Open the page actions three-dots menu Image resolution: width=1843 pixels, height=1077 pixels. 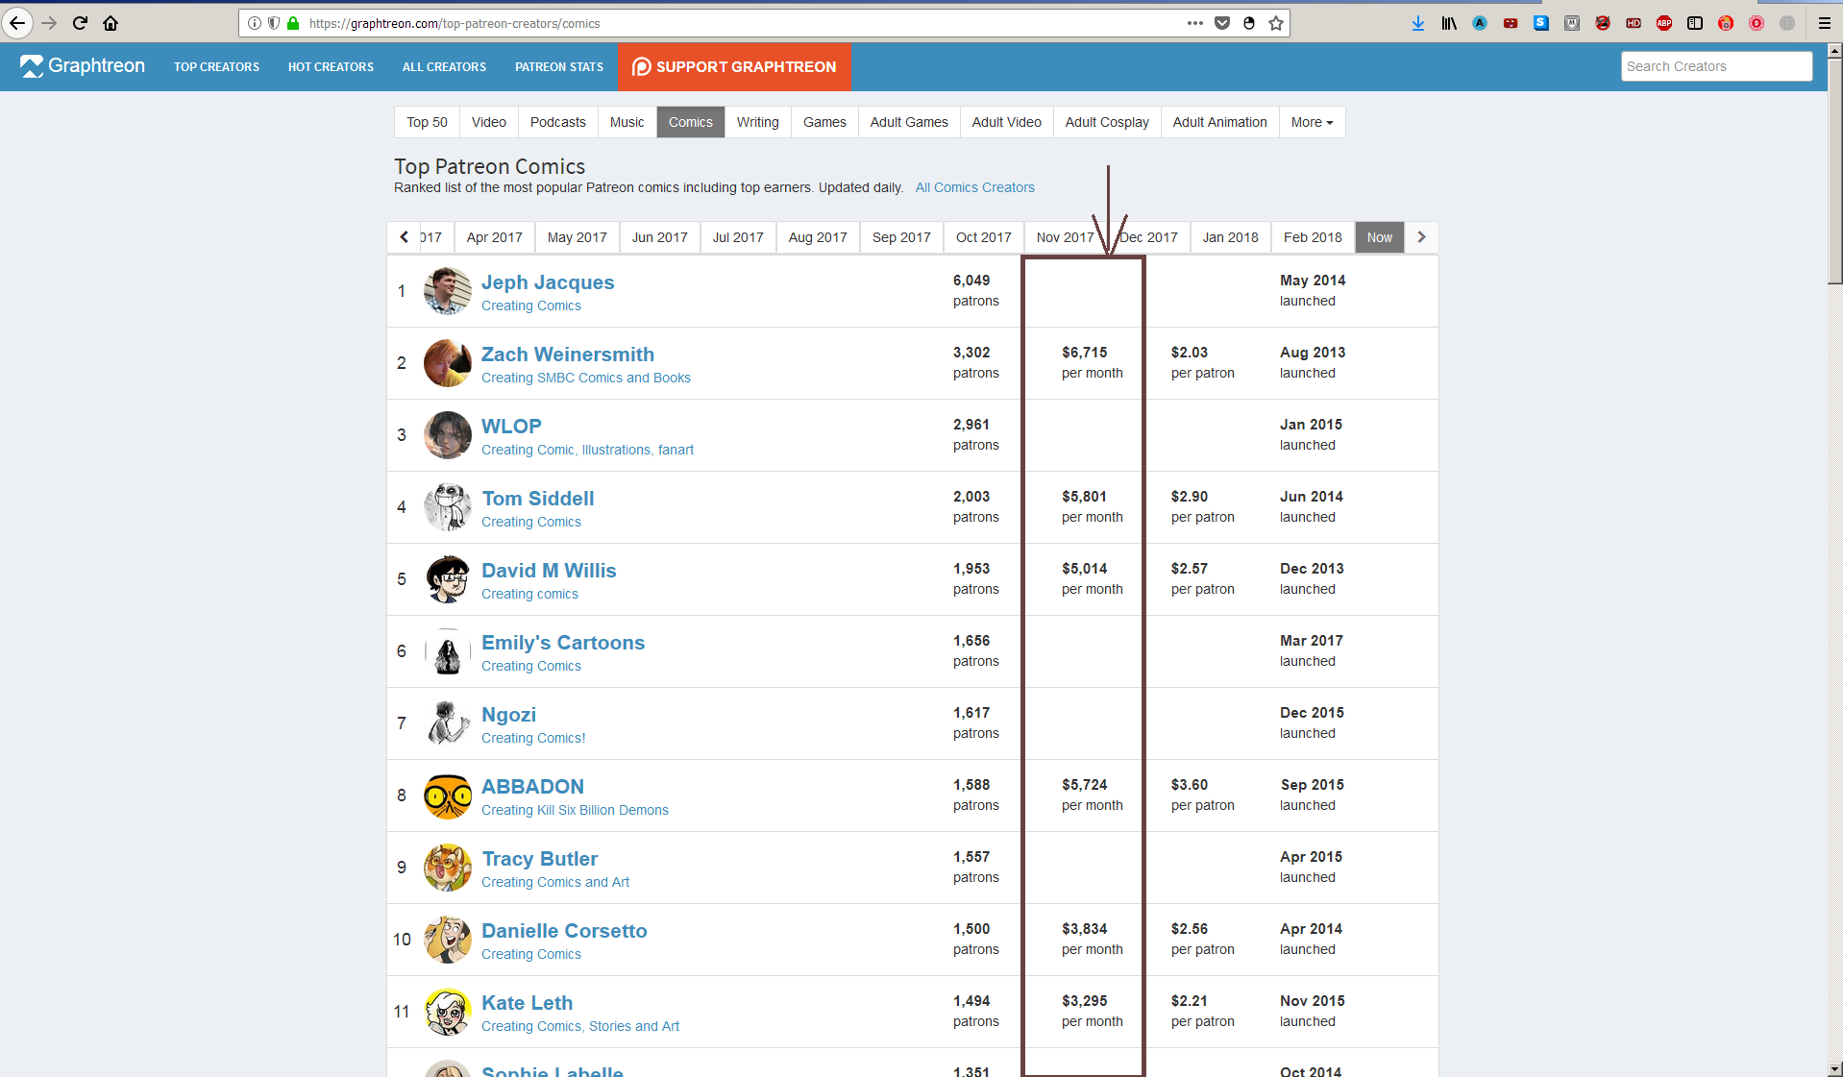(x=1194, y=23)
